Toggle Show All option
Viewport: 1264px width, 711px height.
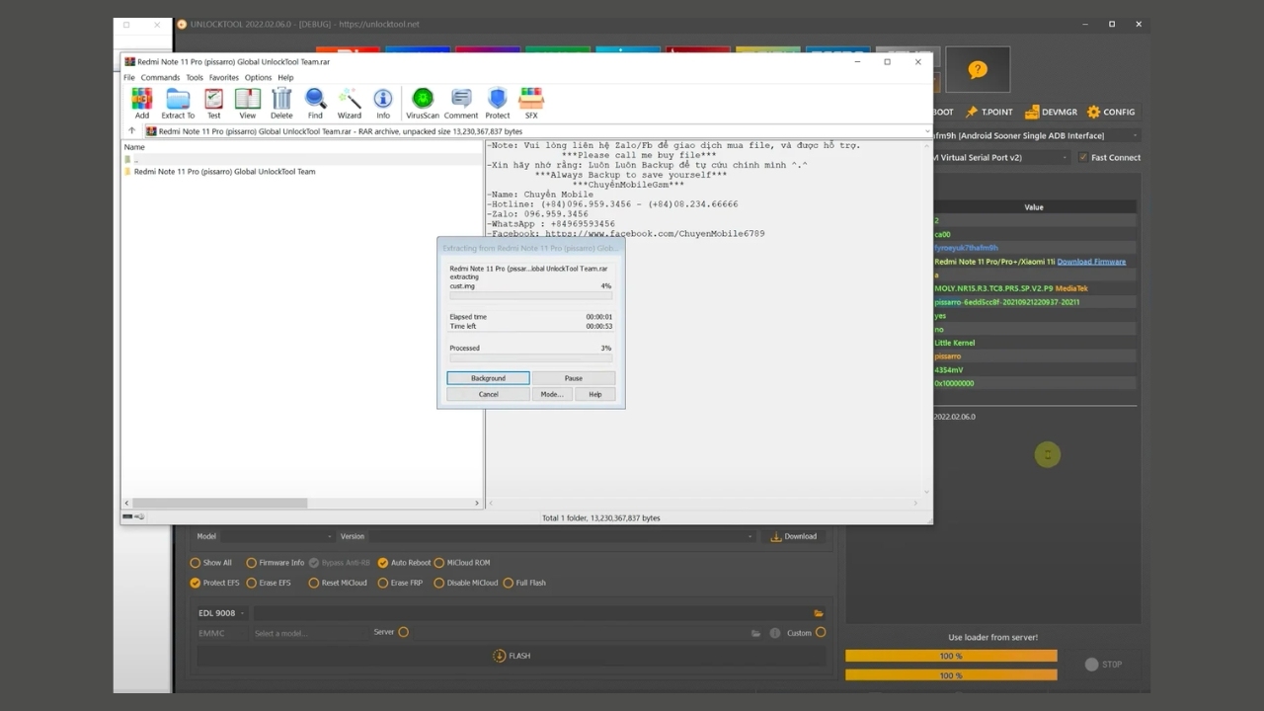click(x=195, y=563)
